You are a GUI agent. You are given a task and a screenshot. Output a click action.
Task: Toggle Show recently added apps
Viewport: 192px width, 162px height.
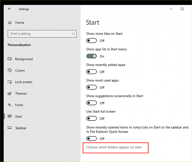click(92, 72)
